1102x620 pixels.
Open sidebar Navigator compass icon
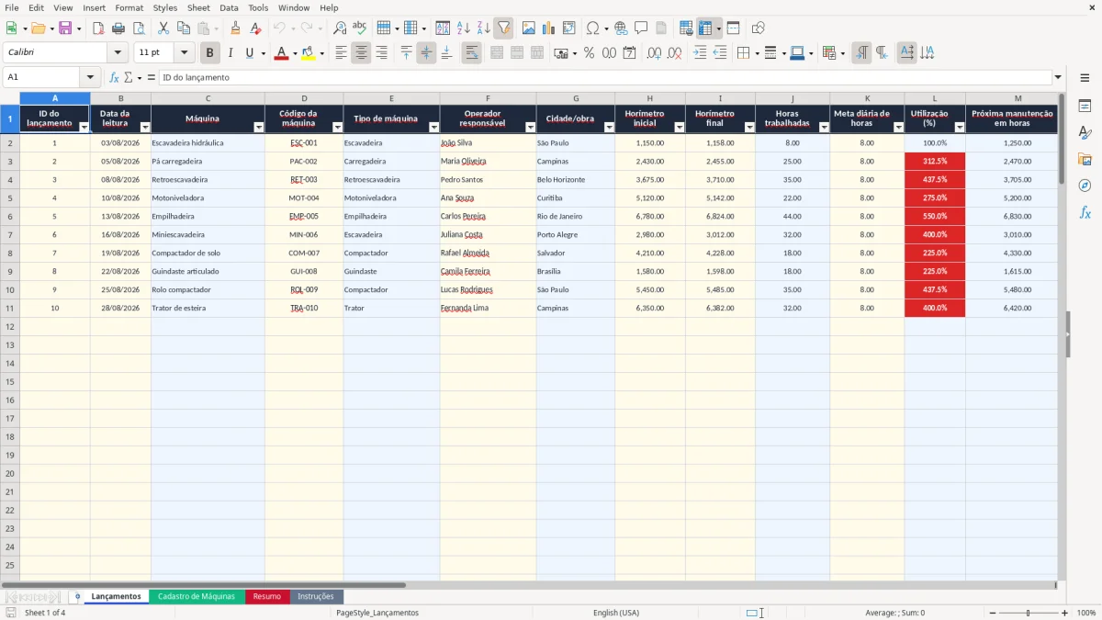(x=1085, y=186)
